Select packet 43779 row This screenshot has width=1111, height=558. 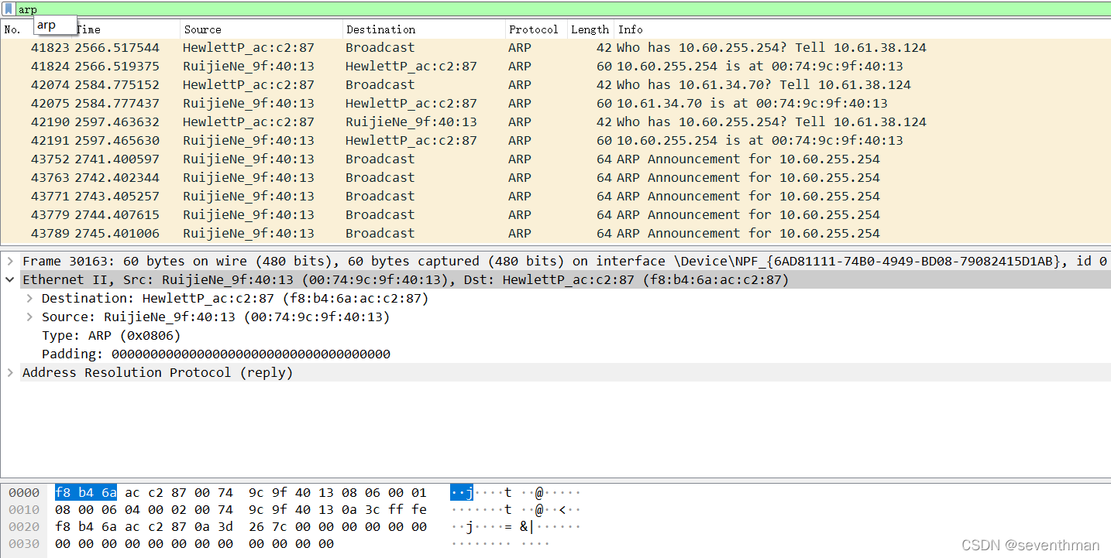point(555,214)
